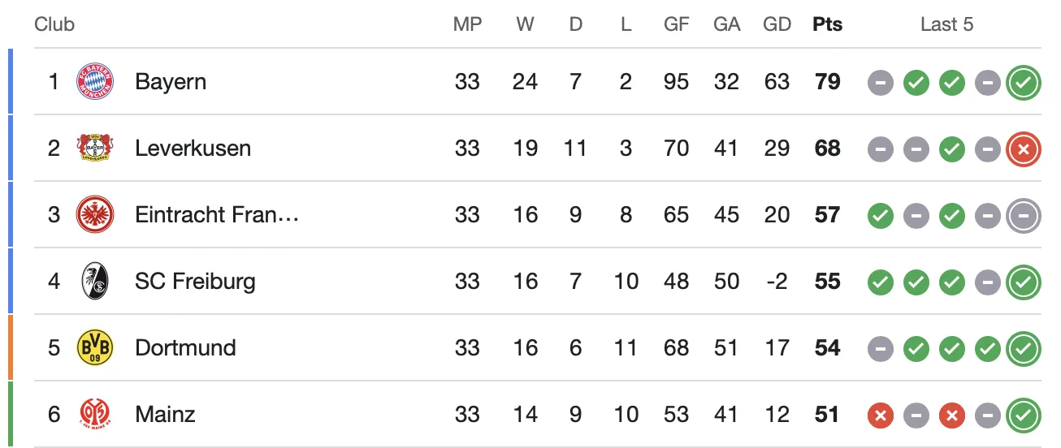Click SC Freiburg's first win checkmark
This screenshot has height=448, width=1061.
(x=880, y=282)
